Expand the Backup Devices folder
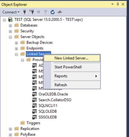 [x=16, y=43]
